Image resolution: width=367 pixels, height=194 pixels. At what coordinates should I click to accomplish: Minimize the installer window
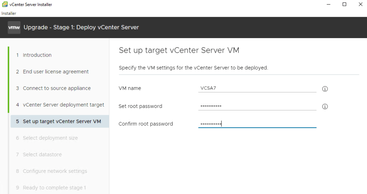click(328, 5)
